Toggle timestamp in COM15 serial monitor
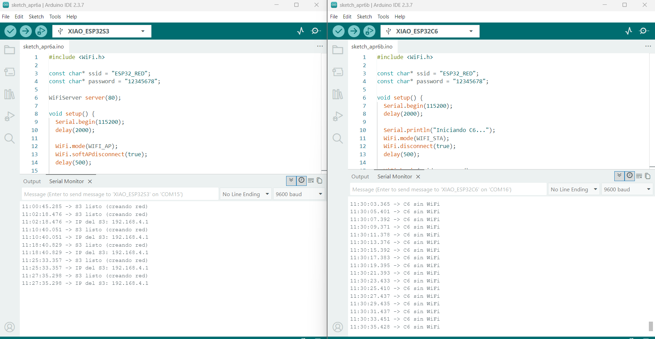 [x=301, y=180]
